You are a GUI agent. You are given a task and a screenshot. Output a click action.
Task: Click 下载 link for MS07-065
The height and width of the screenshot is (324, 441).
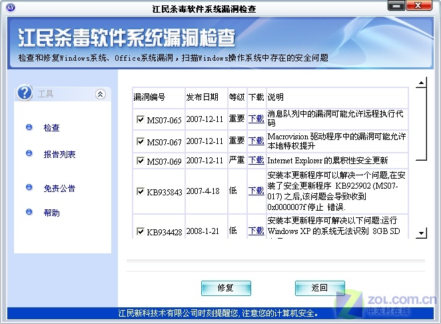click(x=256, y=119)
